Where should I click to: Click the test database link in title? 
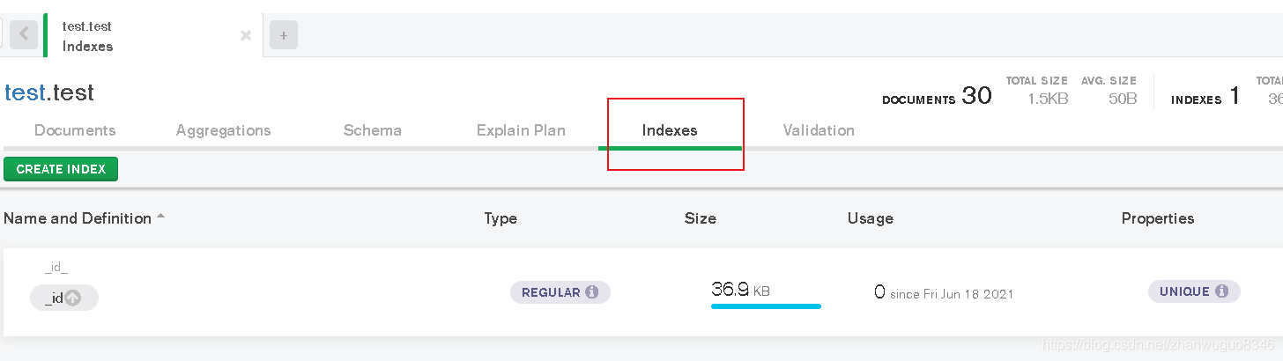point(23,92)
